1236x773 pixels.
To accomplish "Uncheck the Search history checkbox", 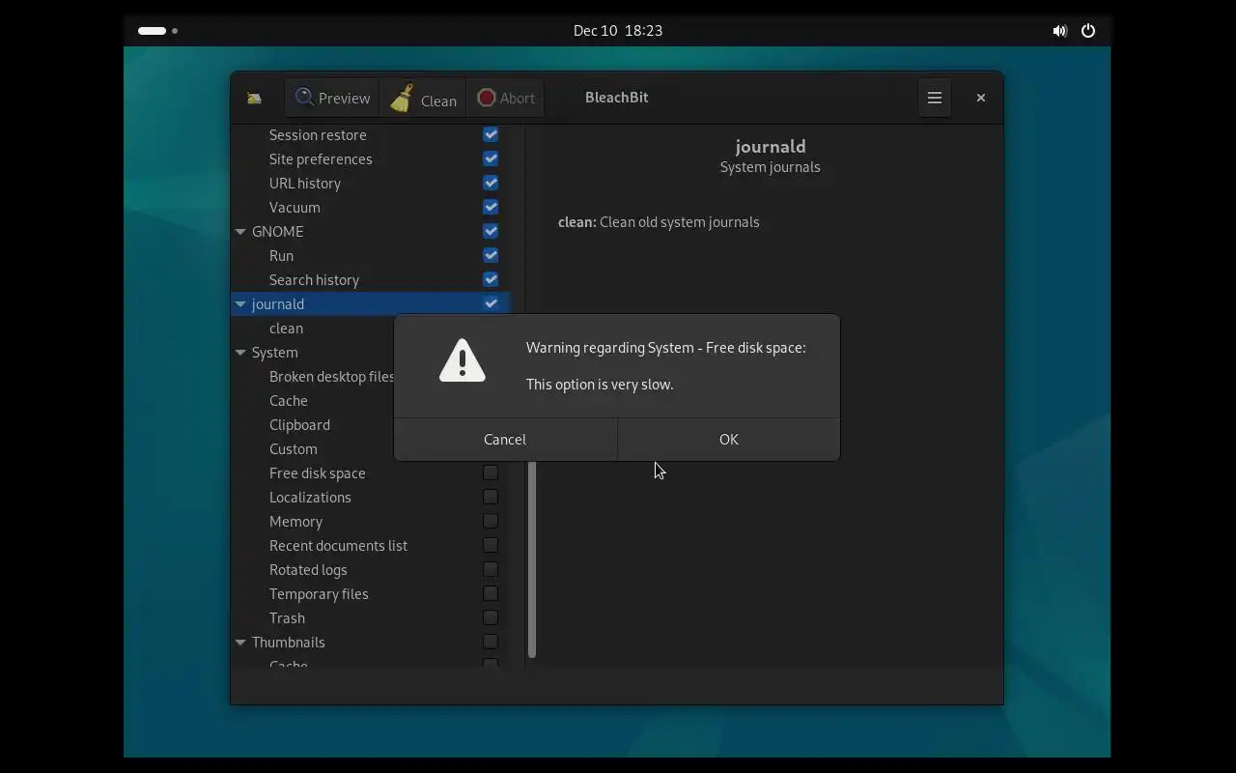I will pos(491,279).
